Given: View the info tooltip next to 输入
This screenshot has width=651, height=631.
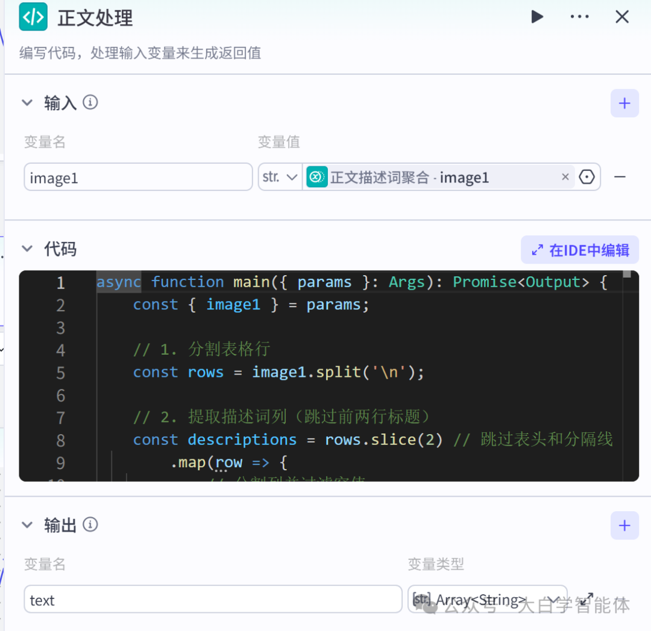Looking at the screenshot, I should point(90,102).
